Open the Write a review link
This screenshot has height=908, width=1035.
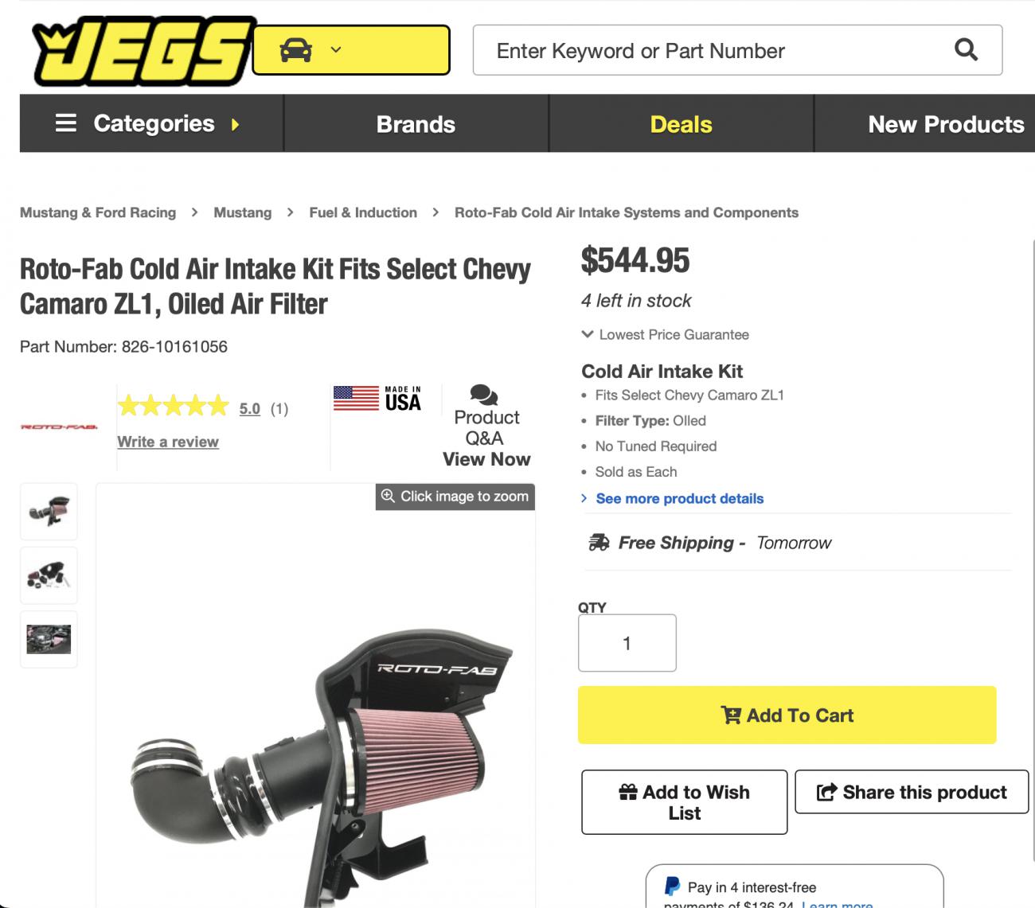click(x=168, y=442)
